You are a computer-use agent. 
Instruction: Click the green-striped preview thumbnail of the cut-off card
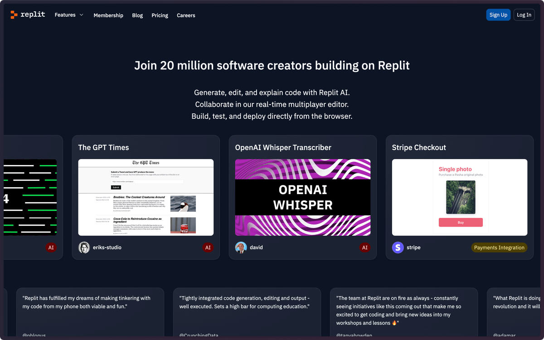click(30, 197)
